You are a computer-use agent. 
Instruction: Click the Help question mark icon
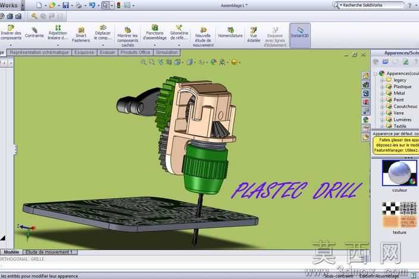coord(409,5)
